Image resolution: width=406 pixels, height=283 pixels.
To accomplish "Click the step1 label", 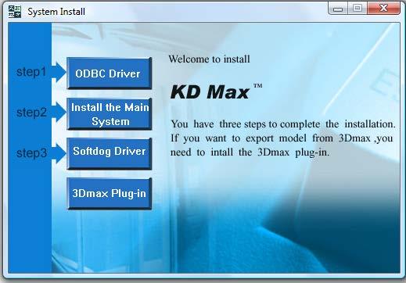I will (x=31, y=72).
